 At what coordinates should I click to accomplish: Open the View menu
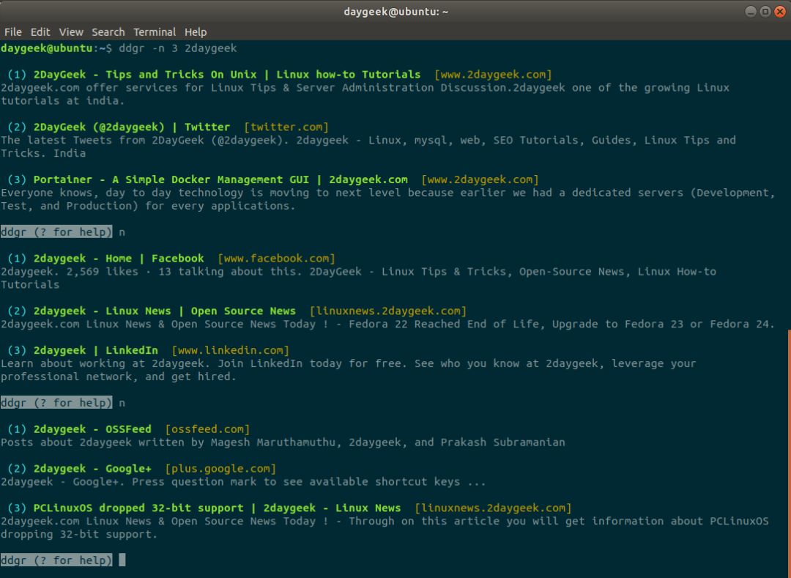pyautogui.click(x=70, y=32)
